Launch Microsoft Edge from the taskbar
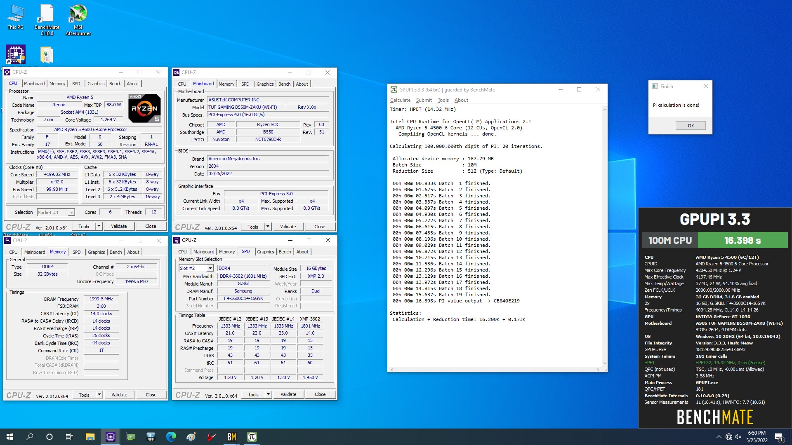The width and height of the screenshot is (792, 445). click(x=171, y=437)
